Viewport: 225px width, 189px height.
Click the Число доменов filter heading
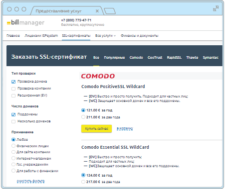(25, 106)
